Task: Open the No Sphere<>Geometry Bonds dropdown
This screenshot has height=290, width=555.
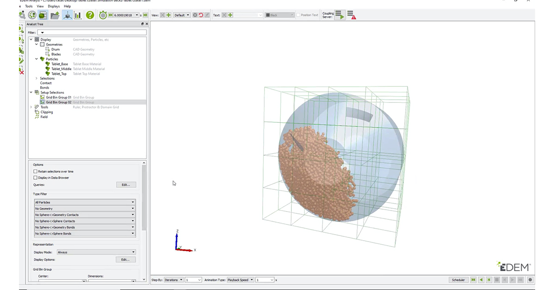Action: pyautogui.click(x=85, y=227)
